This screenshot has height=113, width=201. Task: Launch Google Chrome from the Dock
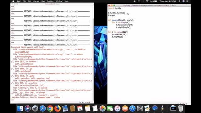click(50, 109)
